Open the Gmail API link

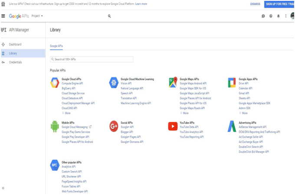click(x=244, y=93)
